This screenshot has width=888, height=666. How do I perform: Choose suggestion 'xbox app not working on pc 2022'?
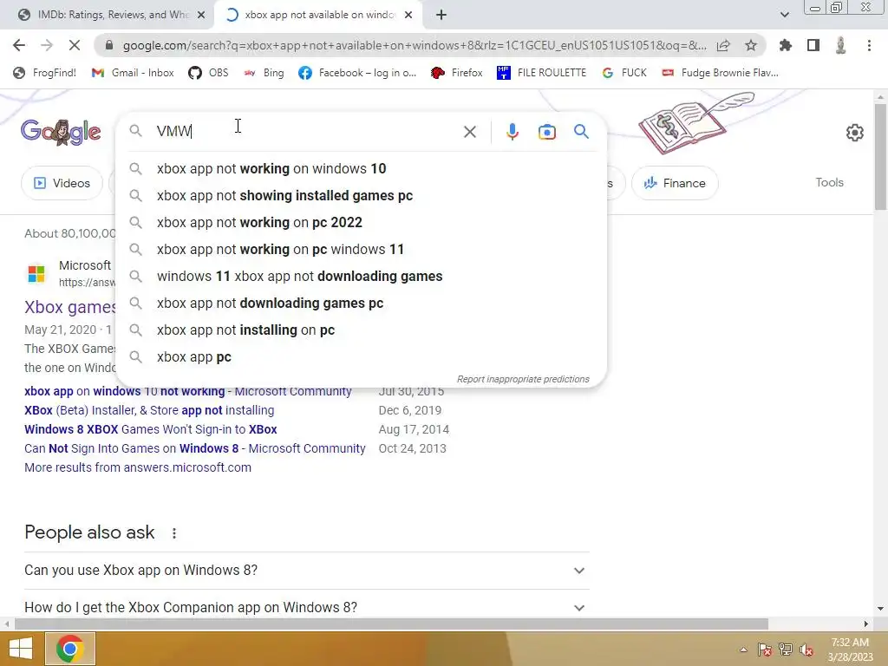coord(361,223)
